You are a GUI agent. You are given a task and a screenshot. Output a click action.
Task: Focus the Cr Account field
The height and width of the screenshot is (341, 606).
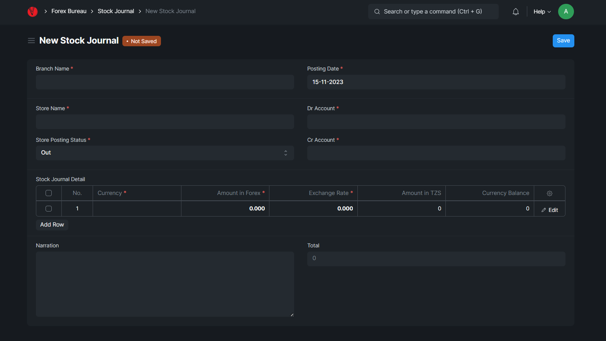point(436,153)
